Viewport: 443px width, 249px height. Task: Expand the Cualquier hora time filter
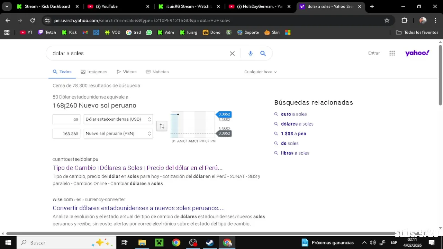click(261, 72)
